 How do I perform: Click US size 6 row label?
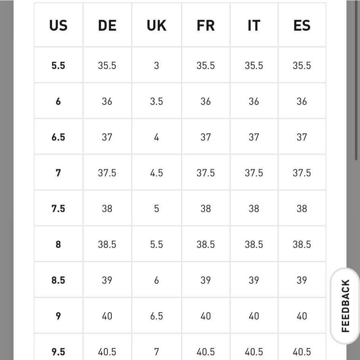(x=58, y=102)
